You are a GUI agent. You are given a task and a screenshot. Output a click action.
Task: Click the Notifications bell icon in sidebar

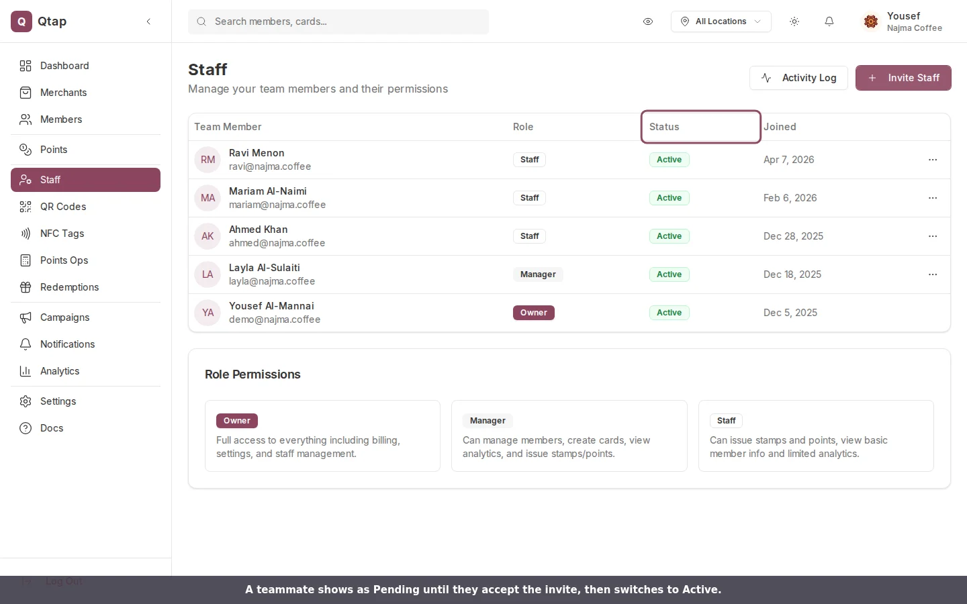(x=26, y=344)
